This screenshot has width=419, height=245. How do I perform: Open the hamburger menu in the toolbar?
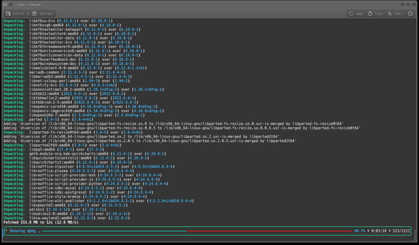point(411,13)
